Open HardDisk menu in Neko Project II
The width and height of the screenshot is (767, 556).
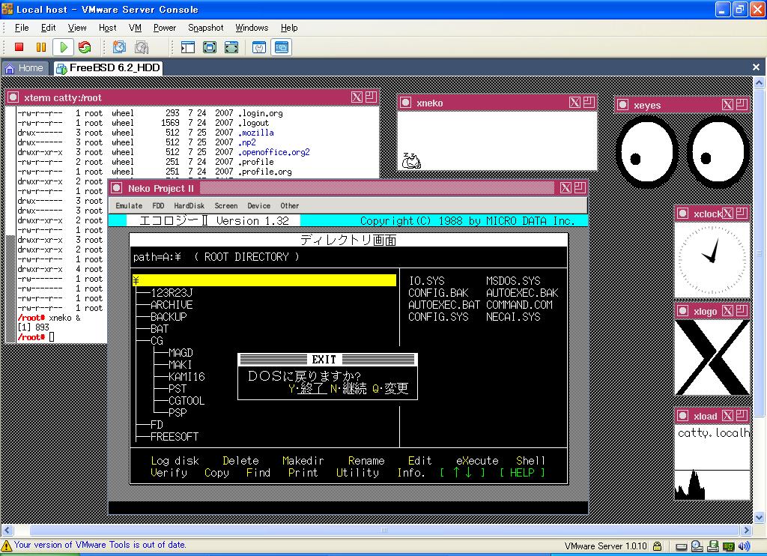[189, 205]
